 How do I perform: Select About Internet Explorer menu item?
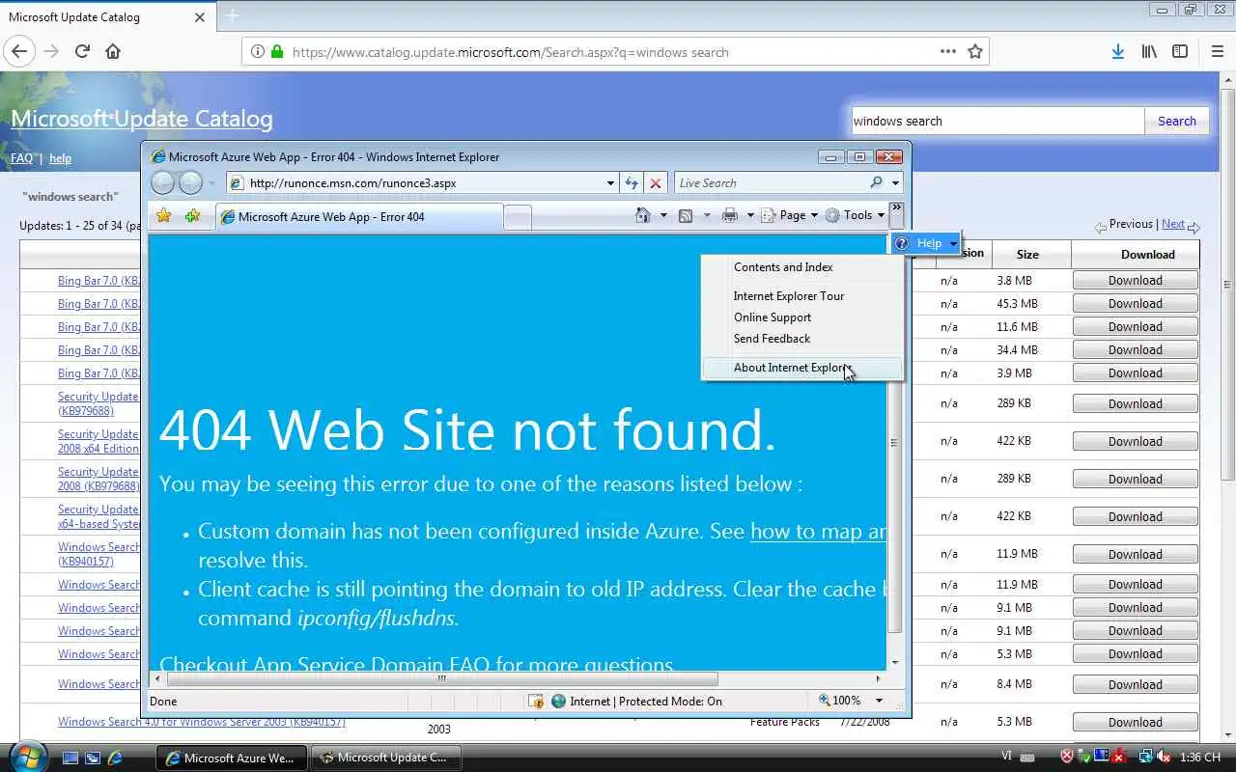pyautogui.click(x=802, y=368)
